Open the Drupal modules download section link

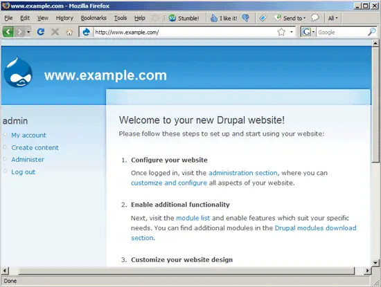[315, 228]
